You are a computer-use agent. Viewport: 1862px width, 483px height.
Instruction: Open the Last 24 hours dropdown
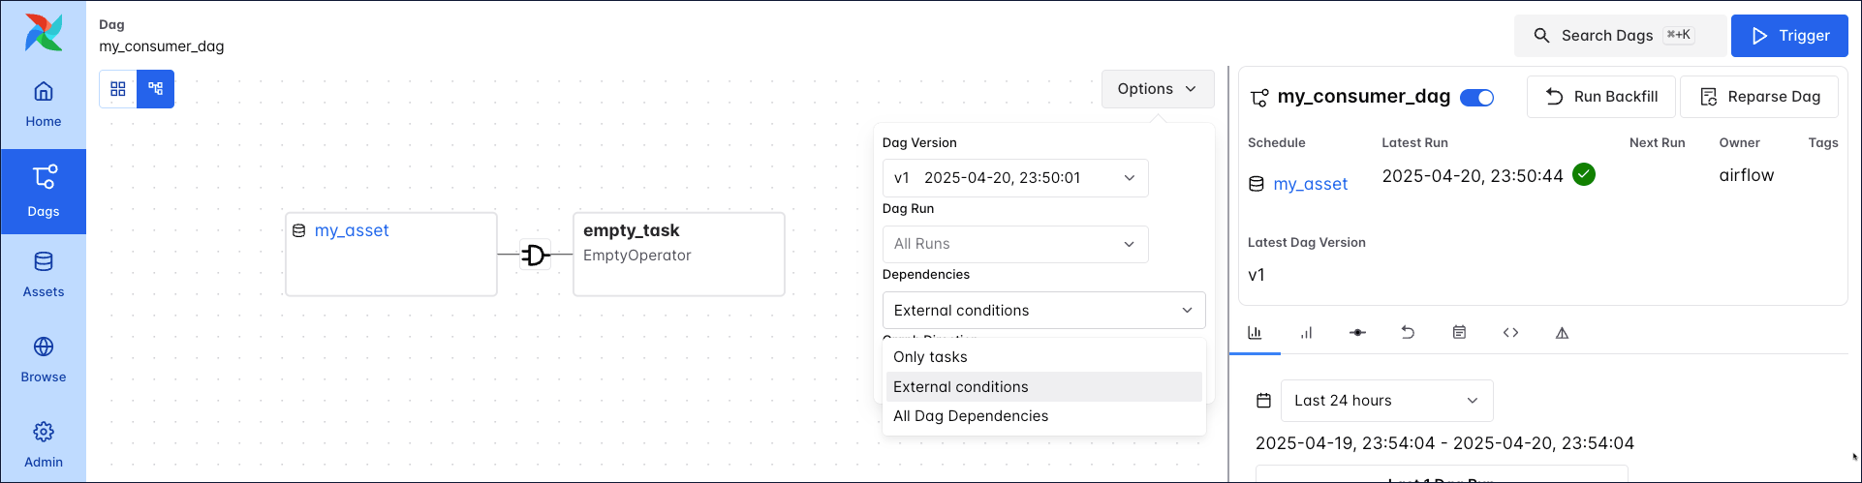[1386, 401]
